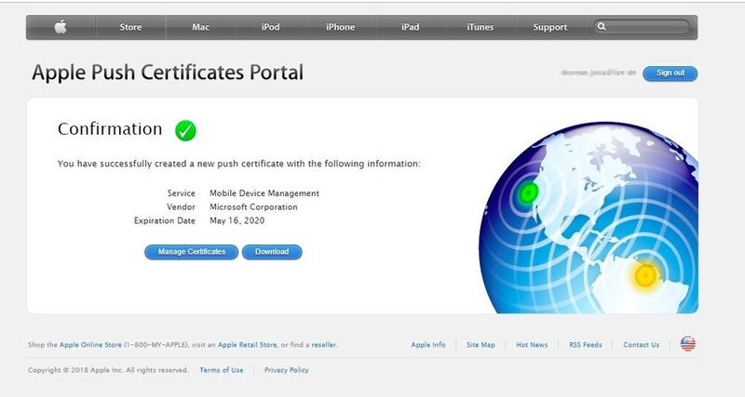
Task: Open the Apple Retail Store link
Action: pyautogui.click(x=247, y=345)
